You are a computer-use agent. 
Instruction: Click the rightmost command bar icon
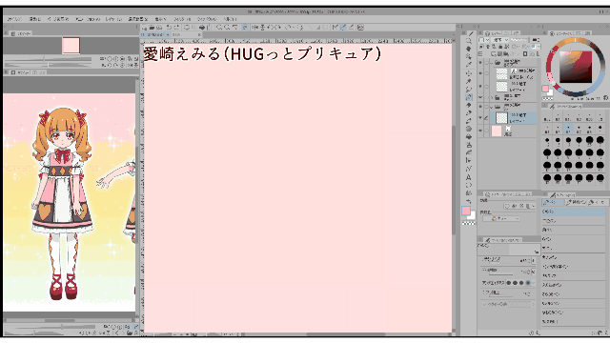pos(360,28)
